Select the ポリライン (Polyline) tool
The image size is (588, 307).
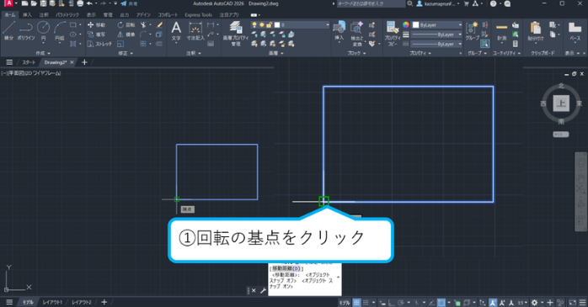tap(26, 30)
